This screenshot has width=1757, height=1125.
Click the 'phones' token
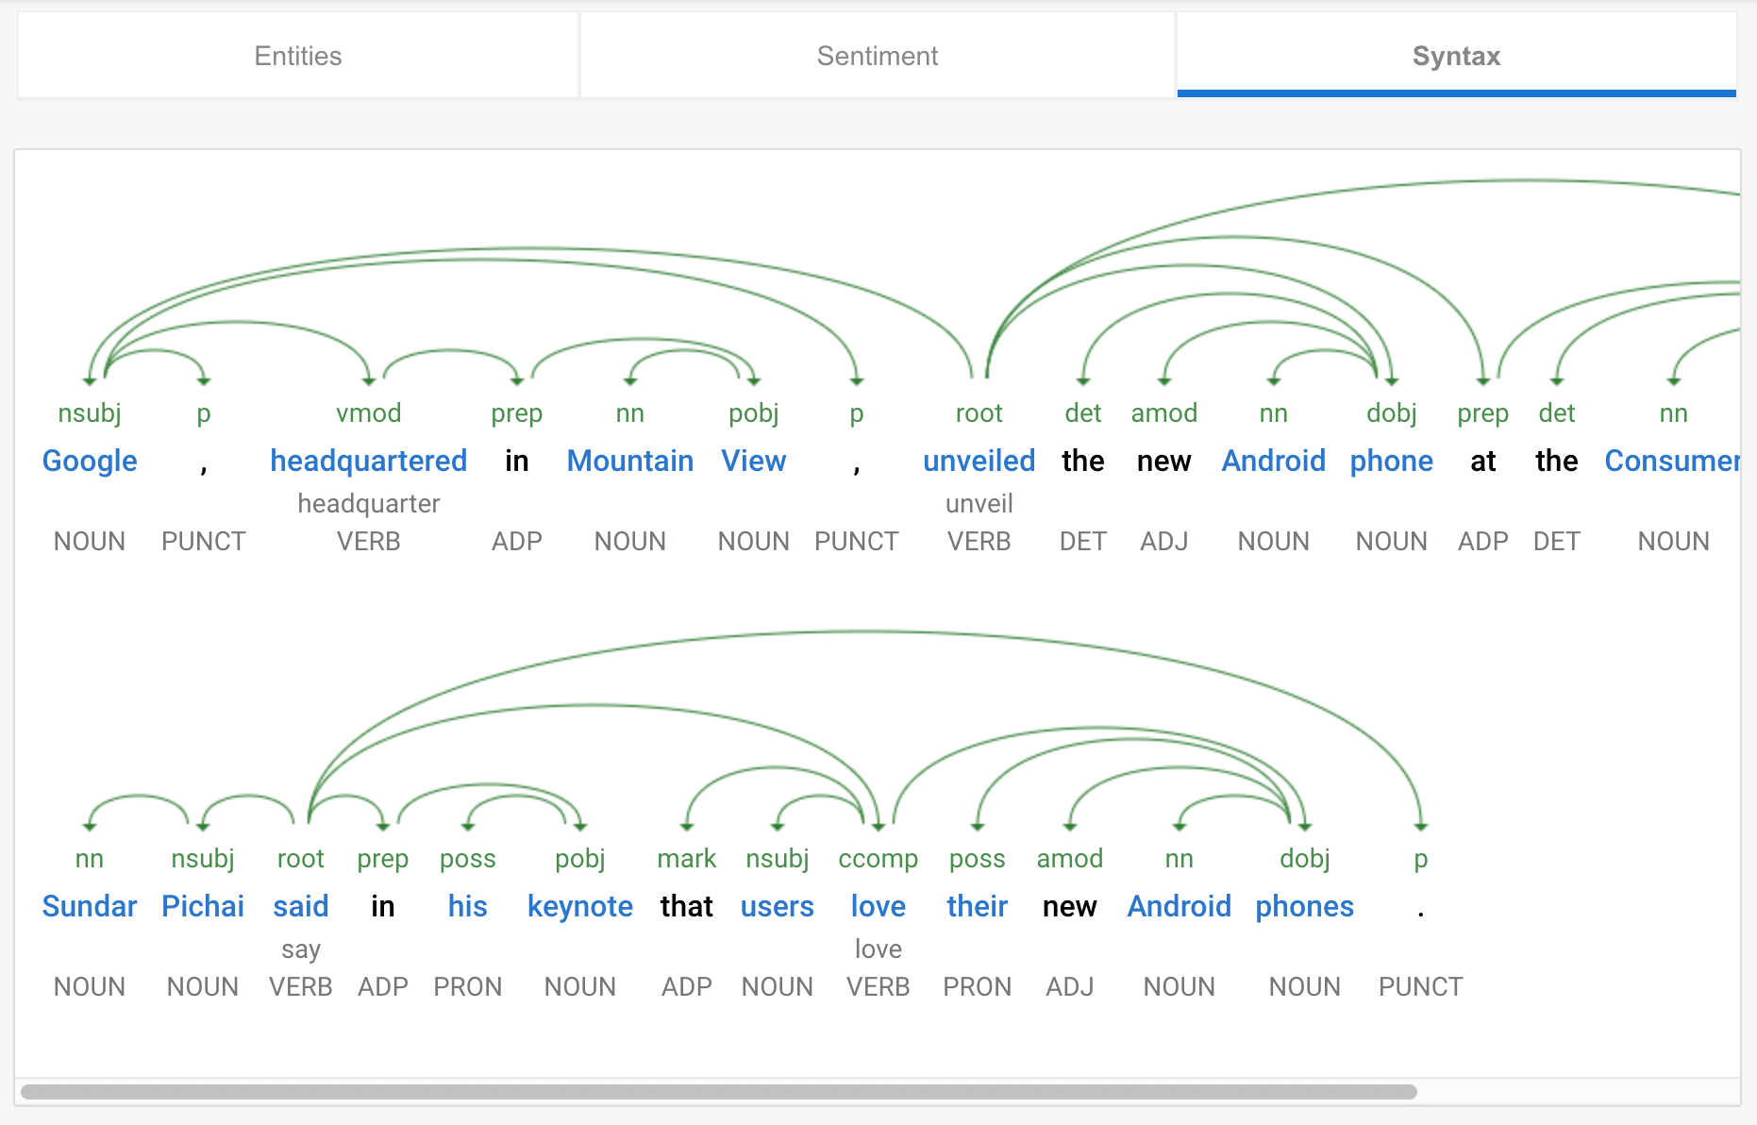(1304, 906)
